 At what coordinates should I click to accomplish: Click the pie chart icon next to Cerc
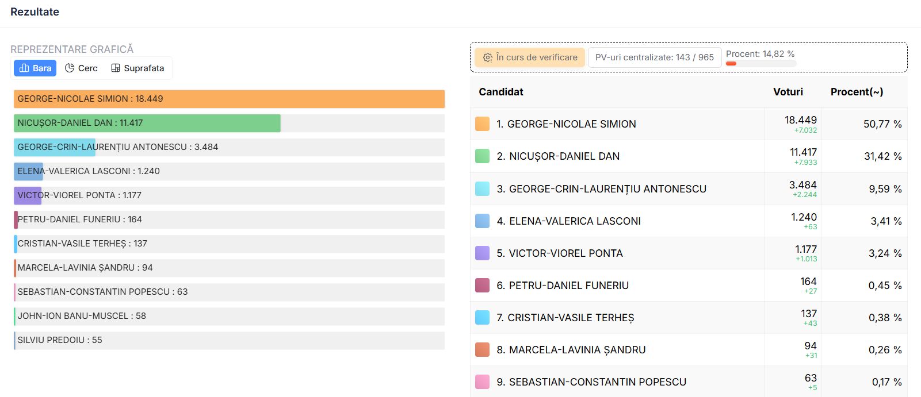click(70, 68)
